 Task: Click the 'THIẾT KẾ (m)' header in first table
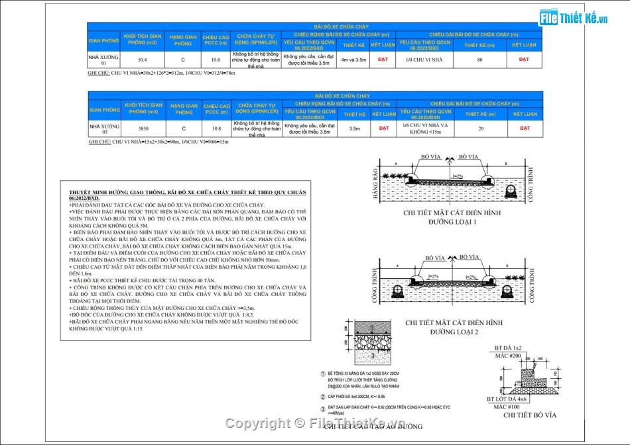479,45
